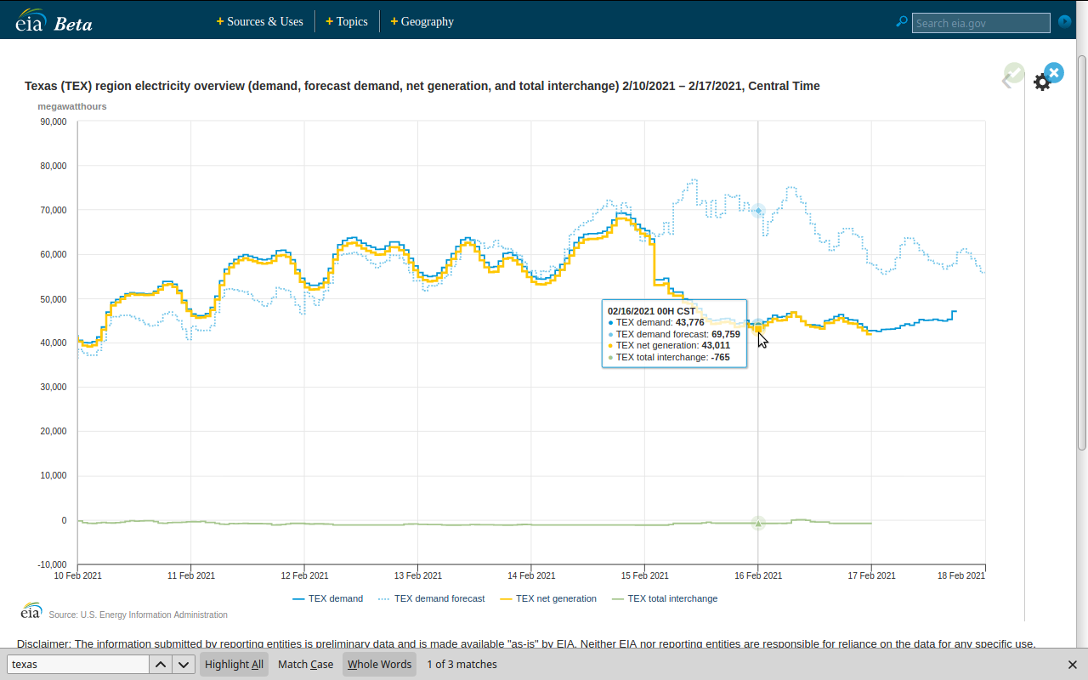1088x680 pixels.
Task: Click the '14 Feb 2021' axis label
Action: coord(531,575)
